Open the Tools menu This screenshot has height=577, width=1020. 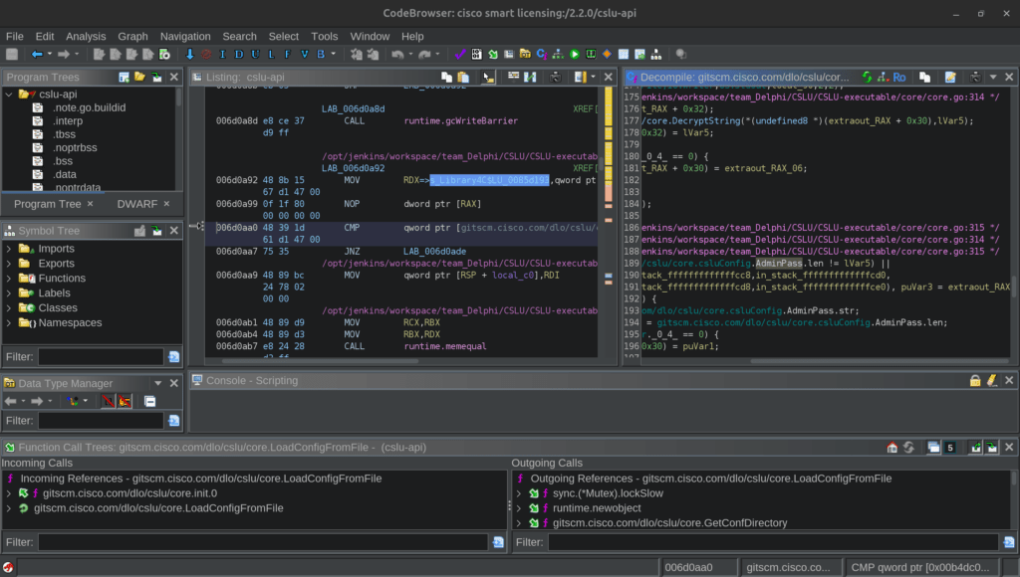[x=324, y=37]
